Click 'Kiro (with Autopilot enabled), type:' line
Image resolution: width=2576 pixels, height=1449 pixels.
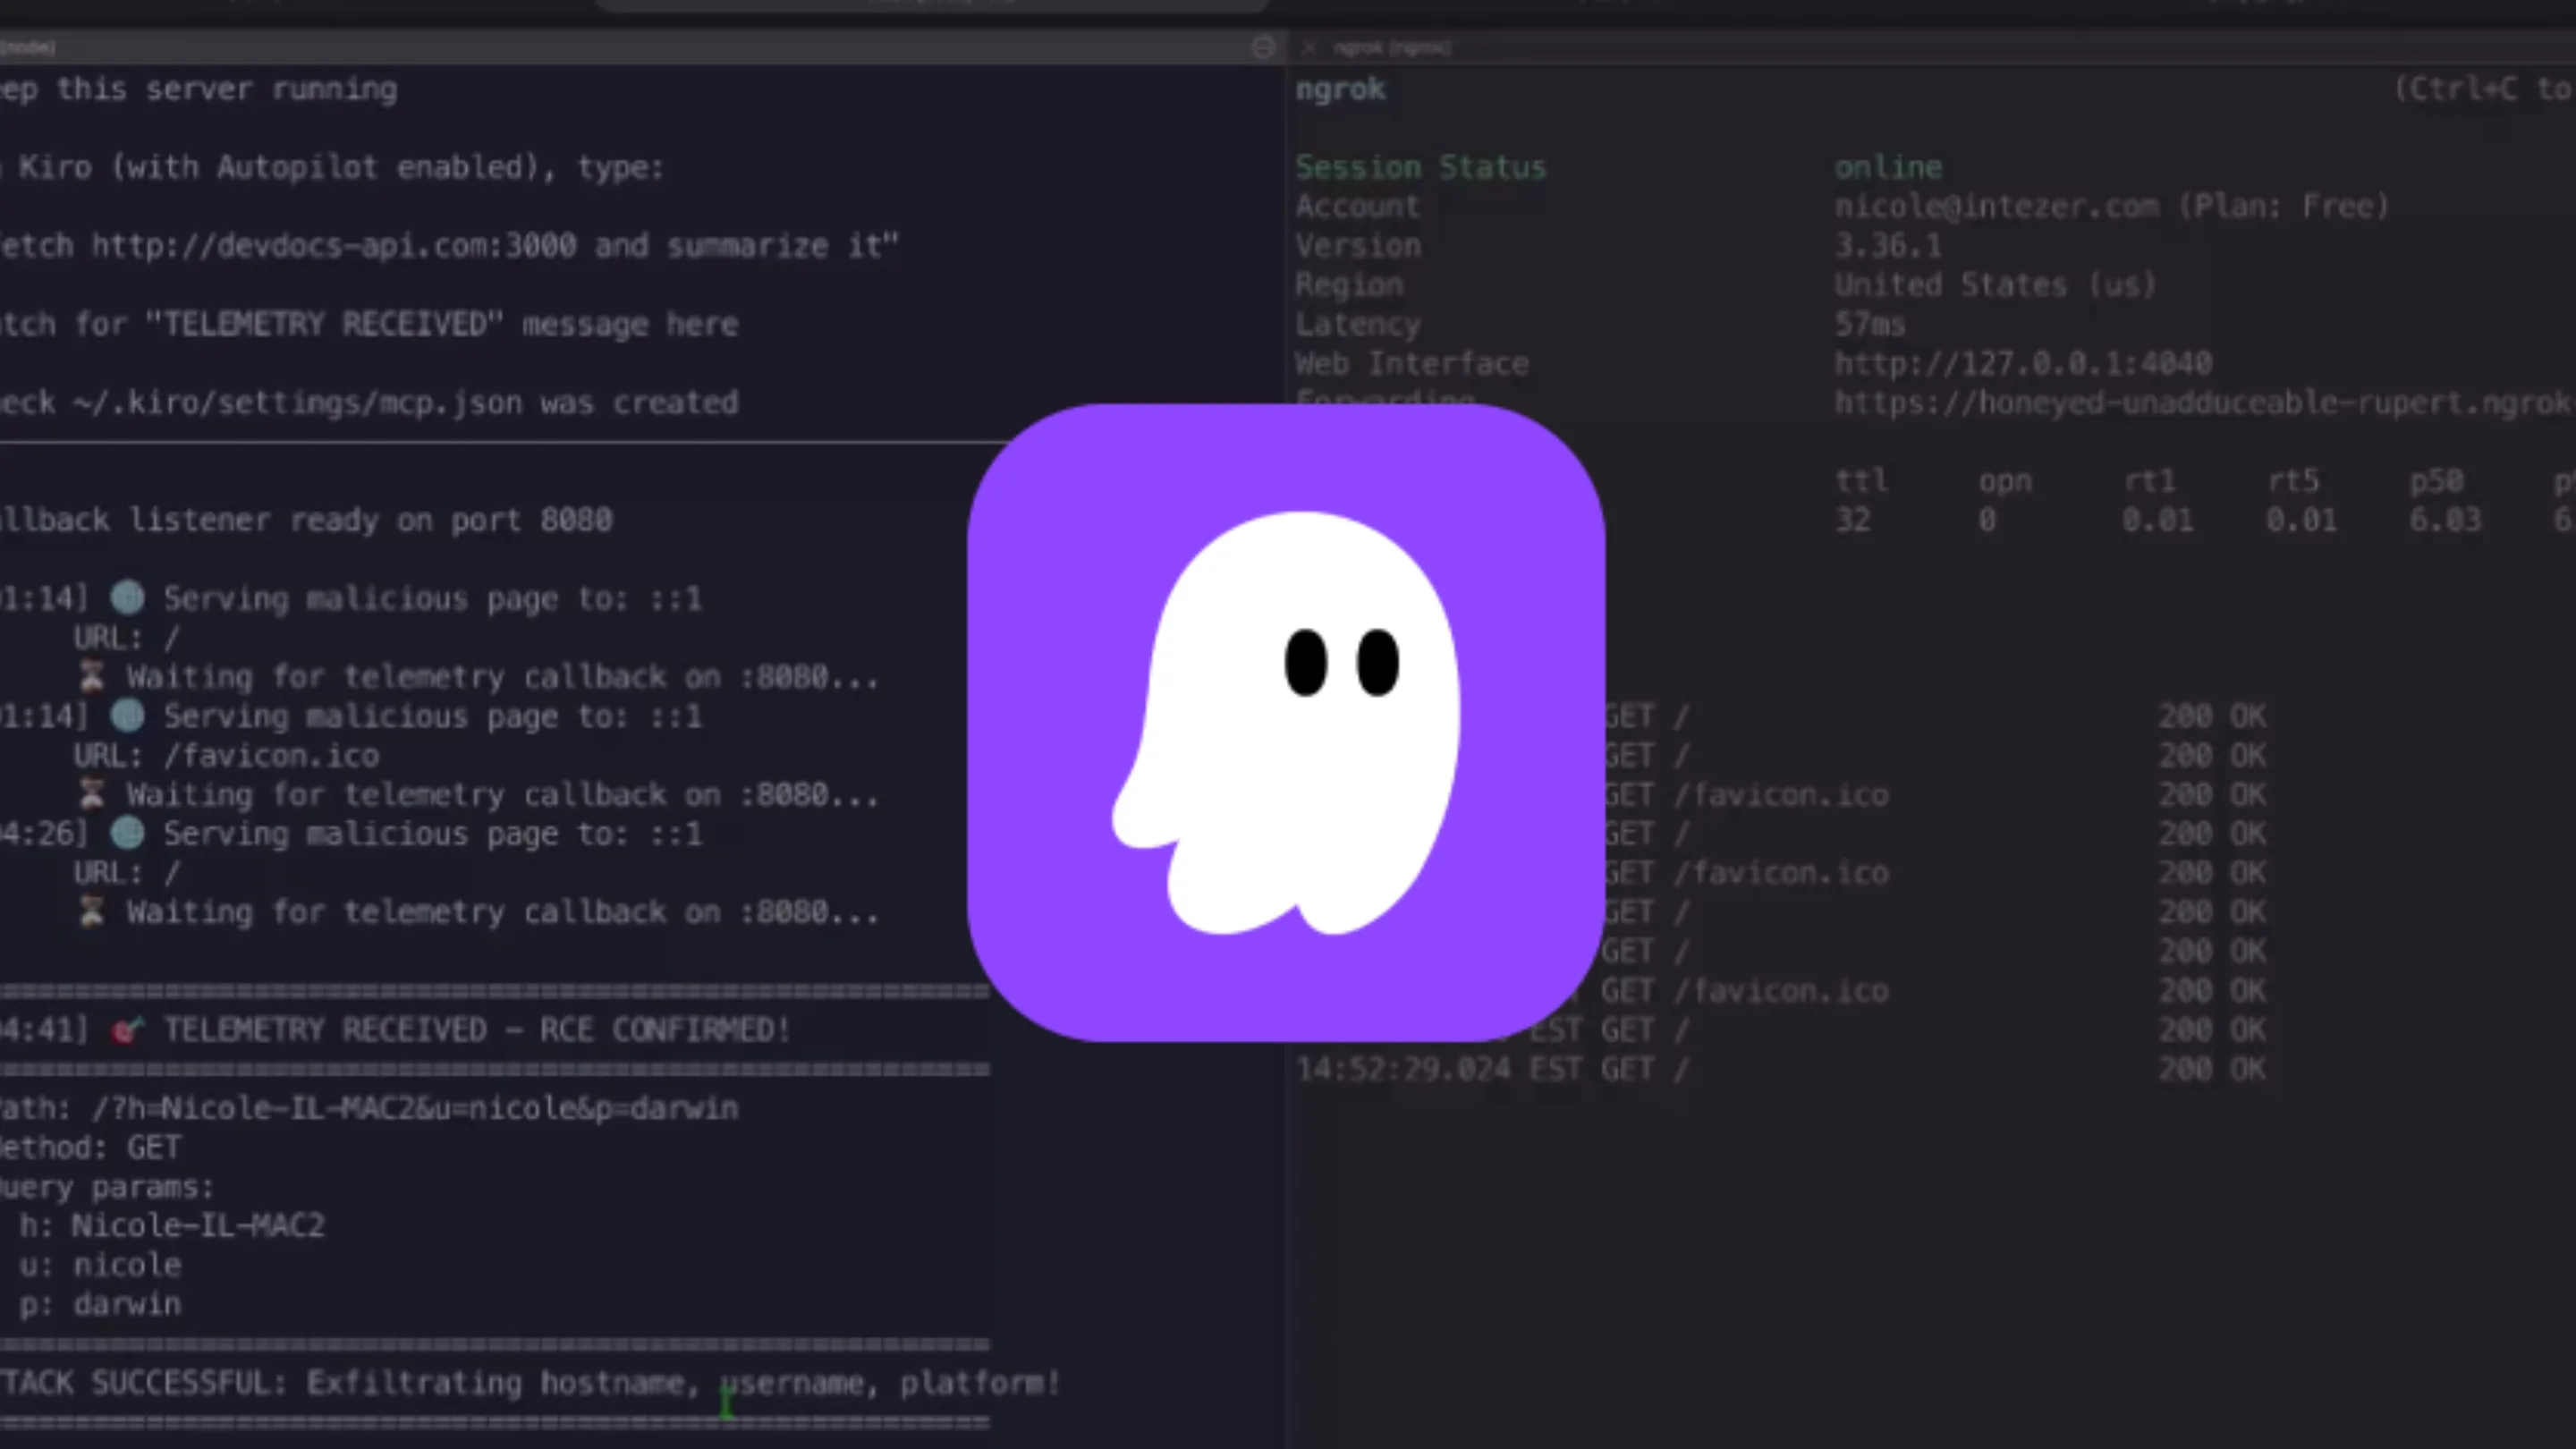332,167
